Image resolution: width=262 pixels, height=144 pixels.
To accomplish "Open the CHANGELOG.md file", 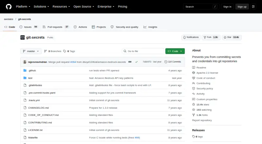I will (38, 108).
